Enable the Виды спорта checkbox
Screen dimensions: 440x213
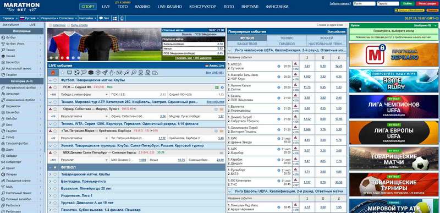click(69, 25)
